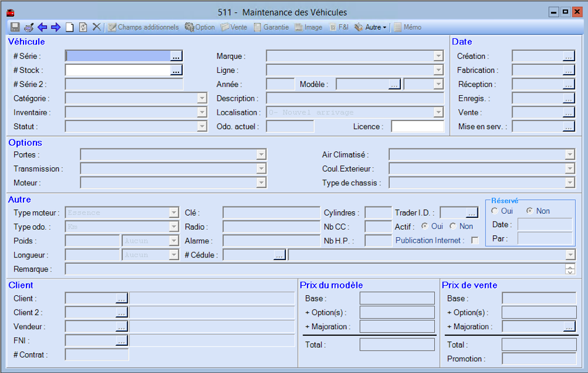The width and height of the screenshot is (588, 373).
Task: Expand the Type odo. dropdown
Action: coord(174,227)
